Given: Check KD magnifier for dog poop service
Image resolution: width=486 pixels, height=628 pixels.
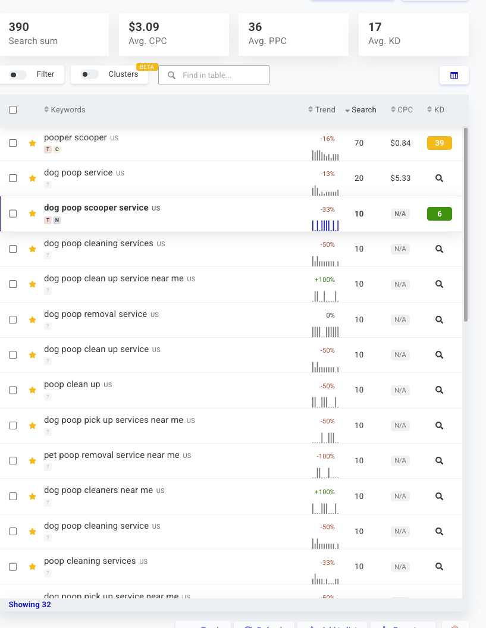Looking at the screenshot, I should pos(439,178).
